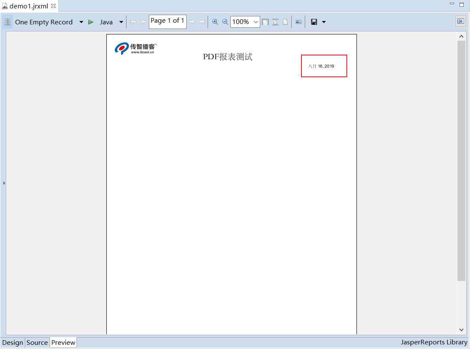Go to last page arrow
The image size is (470, 349).
pyautogui.click(x=202, y=22)
